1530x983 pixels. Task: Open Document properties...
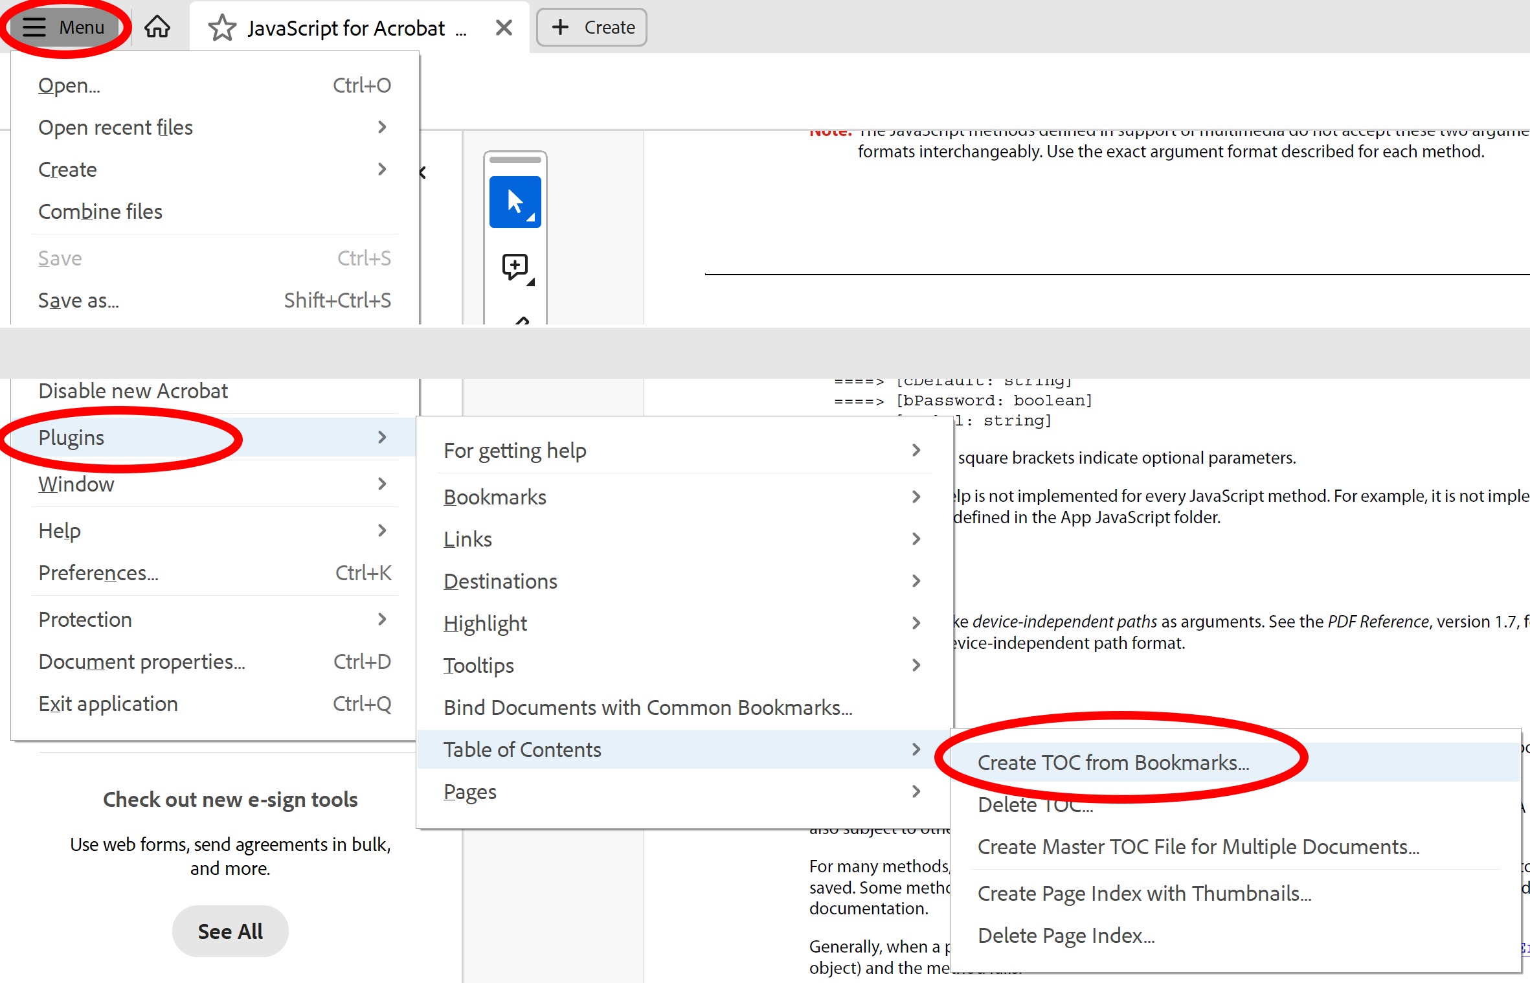(214, 661)
